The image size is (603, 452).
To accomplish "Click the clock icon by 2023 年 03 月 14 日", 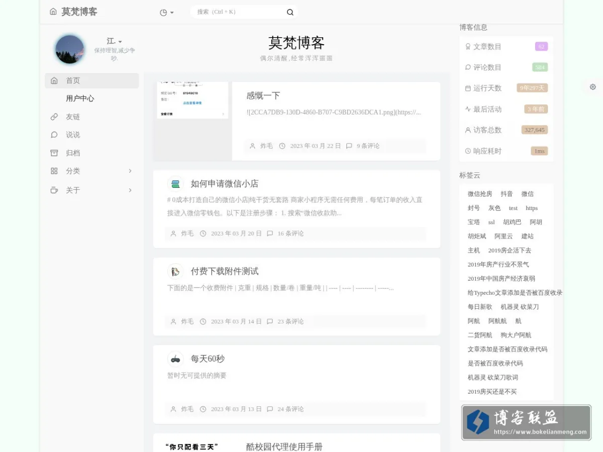I will point(203,321).
